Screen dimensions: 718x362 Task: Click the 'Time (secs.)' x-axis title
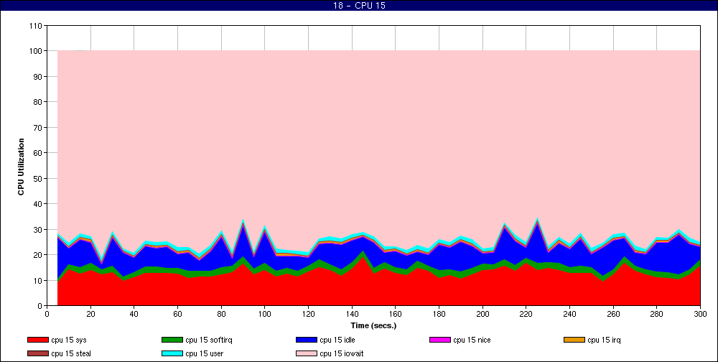click(x=373, y=326)
